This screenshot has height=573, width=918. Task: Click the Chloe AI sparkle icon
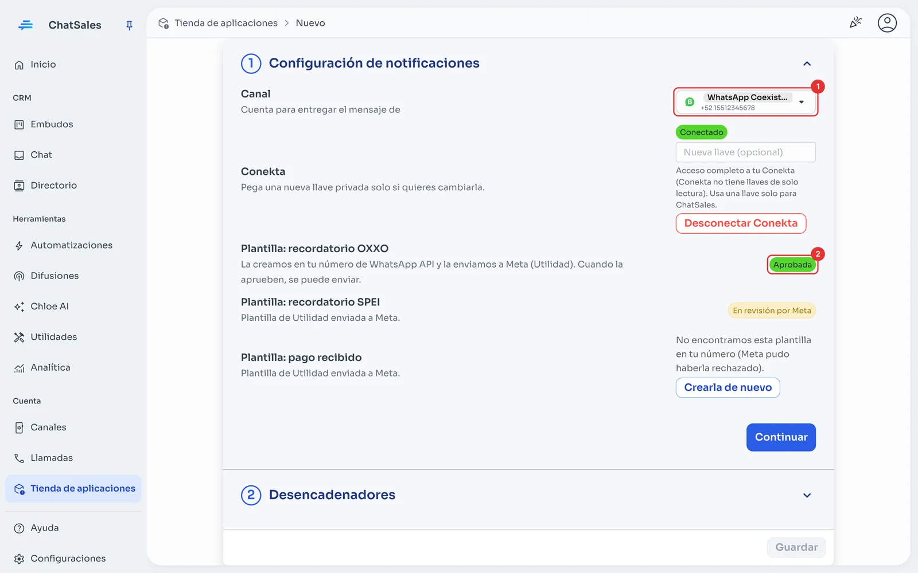19,307
